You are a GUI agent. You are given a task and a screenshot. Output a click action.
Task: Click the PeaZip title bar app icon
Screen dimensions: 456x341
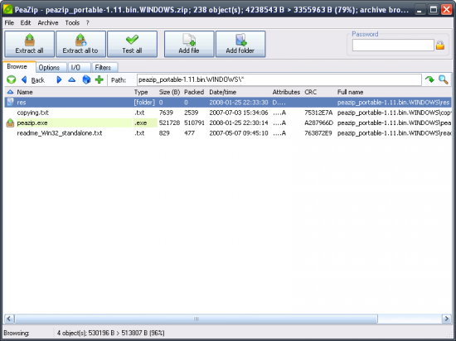pos(7,9)
